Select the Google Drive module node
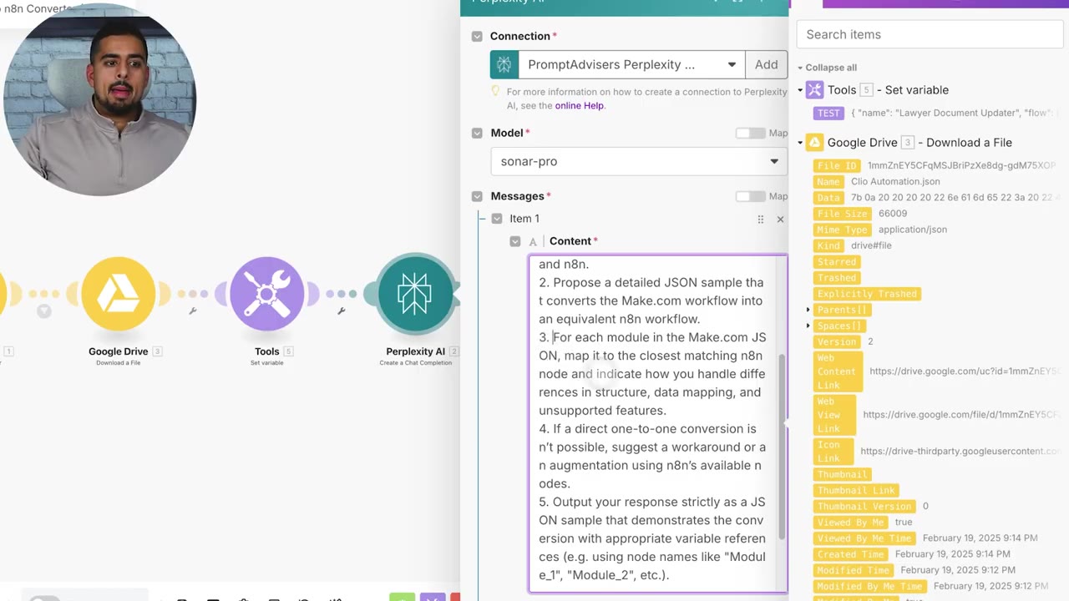The height and width of the screenshot is (601, 1069). click(119, 294)
